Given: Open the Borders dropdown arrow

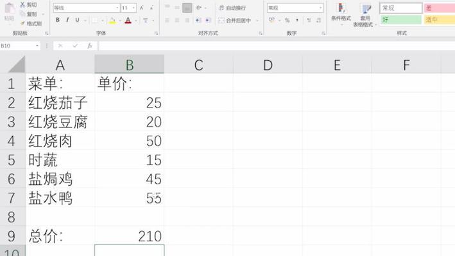Looking at the screenshot, I should [x=103, y=20].
